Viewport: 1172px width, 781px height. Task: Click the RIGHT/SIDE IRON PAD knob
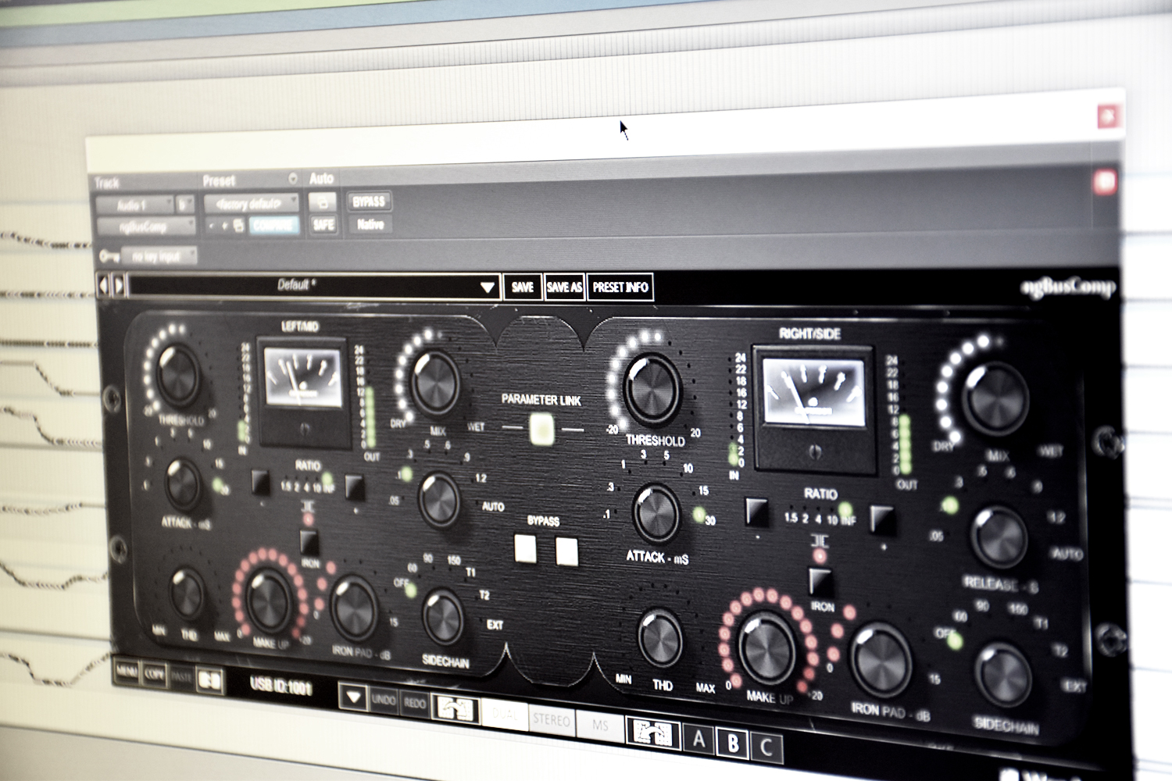click(x=881, y=661)
